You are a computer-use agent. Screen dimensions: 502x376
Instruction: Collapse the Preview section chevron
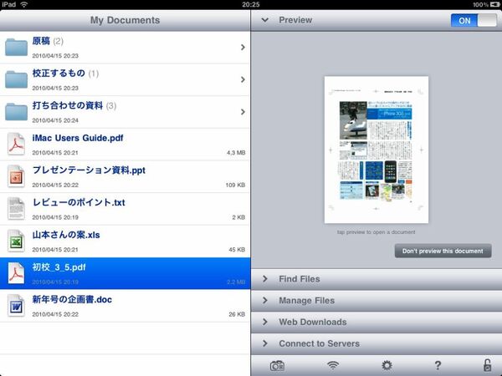click(264, 20)
